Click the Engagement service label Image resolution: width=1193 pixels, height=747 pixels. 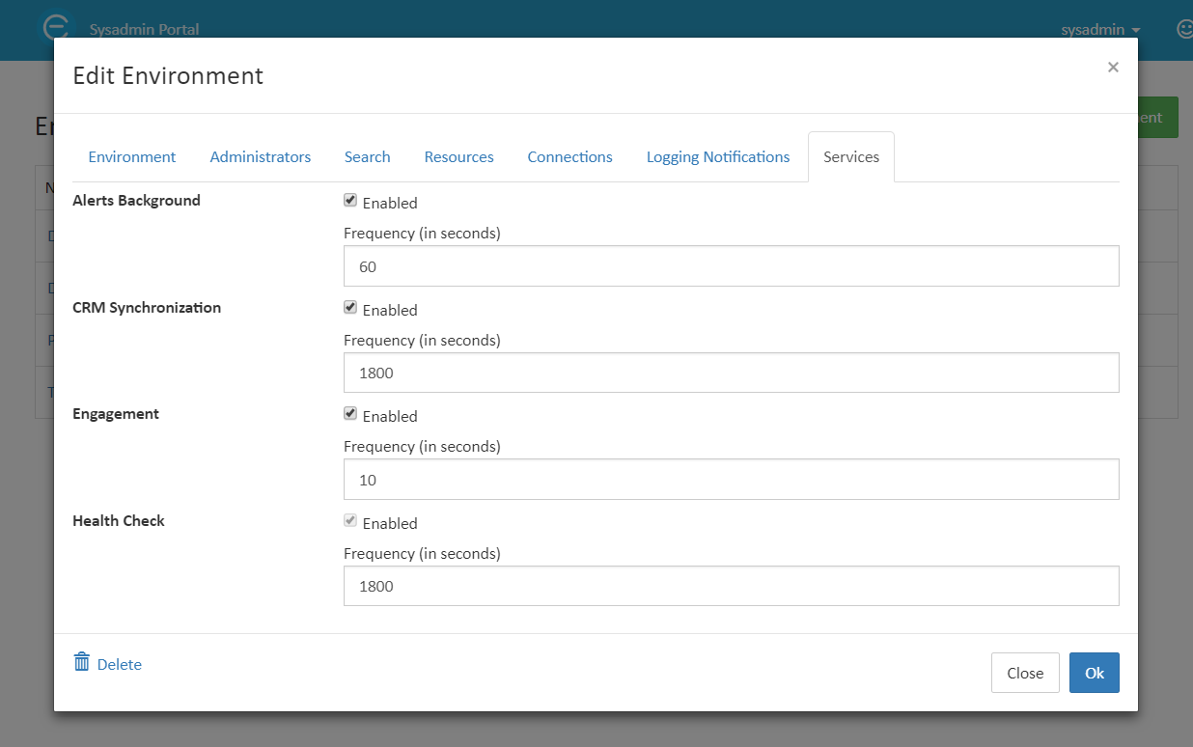pyautogui.click(x=116, y=414)
